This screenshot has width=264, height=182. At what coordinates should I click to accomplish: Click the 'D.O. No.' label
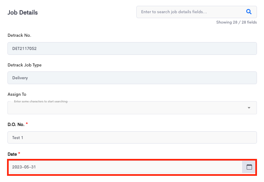click(x=16, y=125)
